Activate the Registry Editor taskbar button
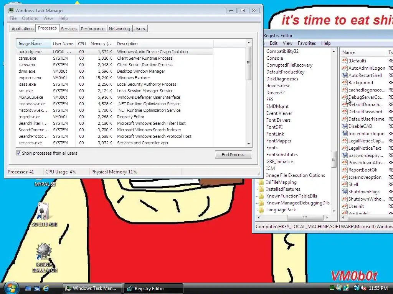Image resolution: width=393 pixels, height=294 pixels. coord(153,288)
